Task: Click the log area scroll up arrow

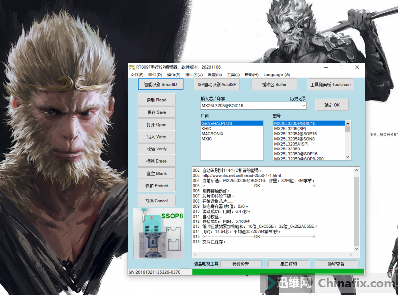Action: [356, 170]
